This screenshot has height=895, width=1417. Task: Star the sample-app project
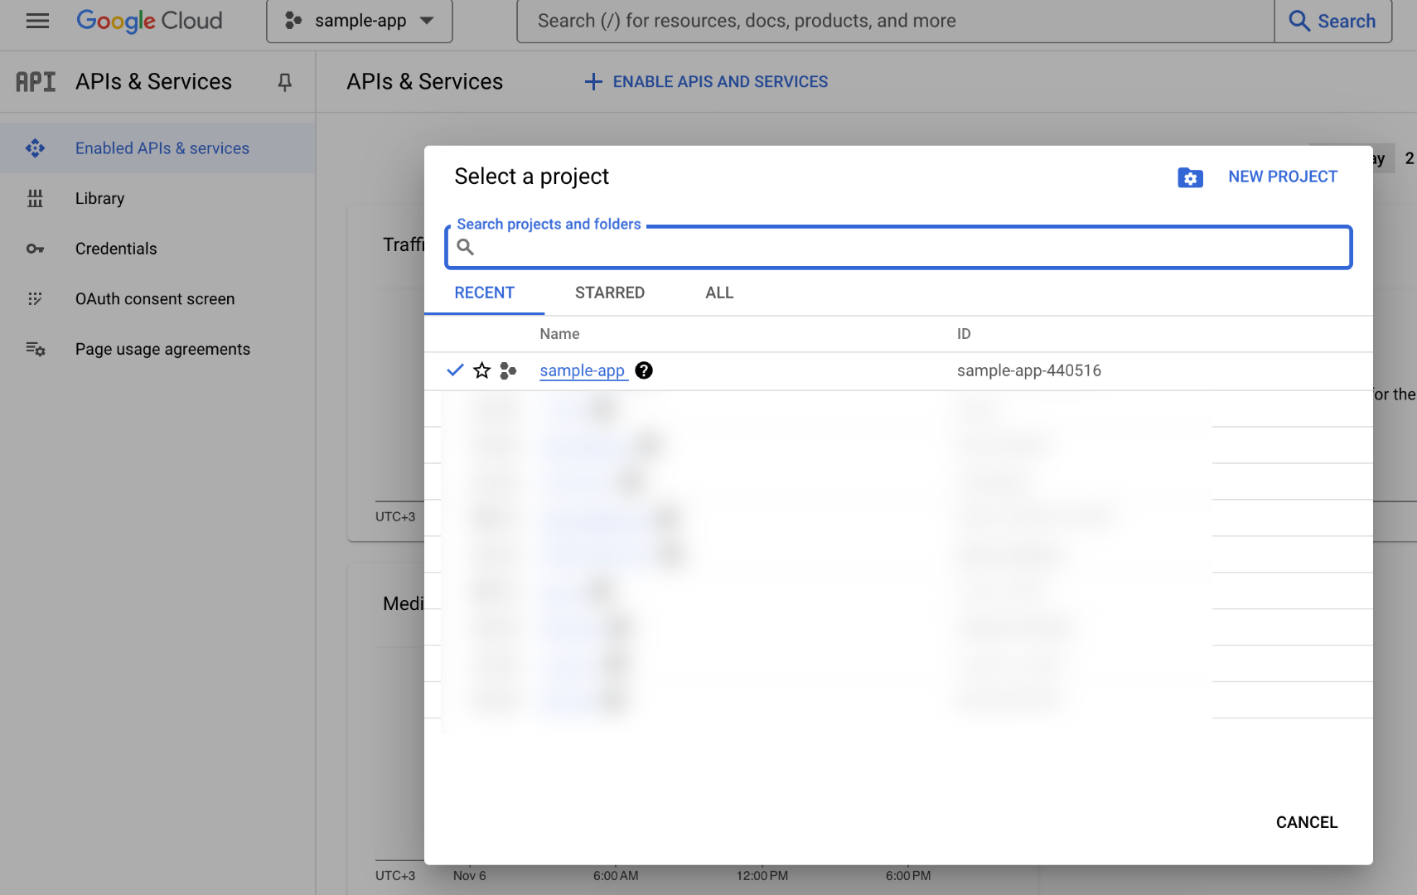(481, 370)
